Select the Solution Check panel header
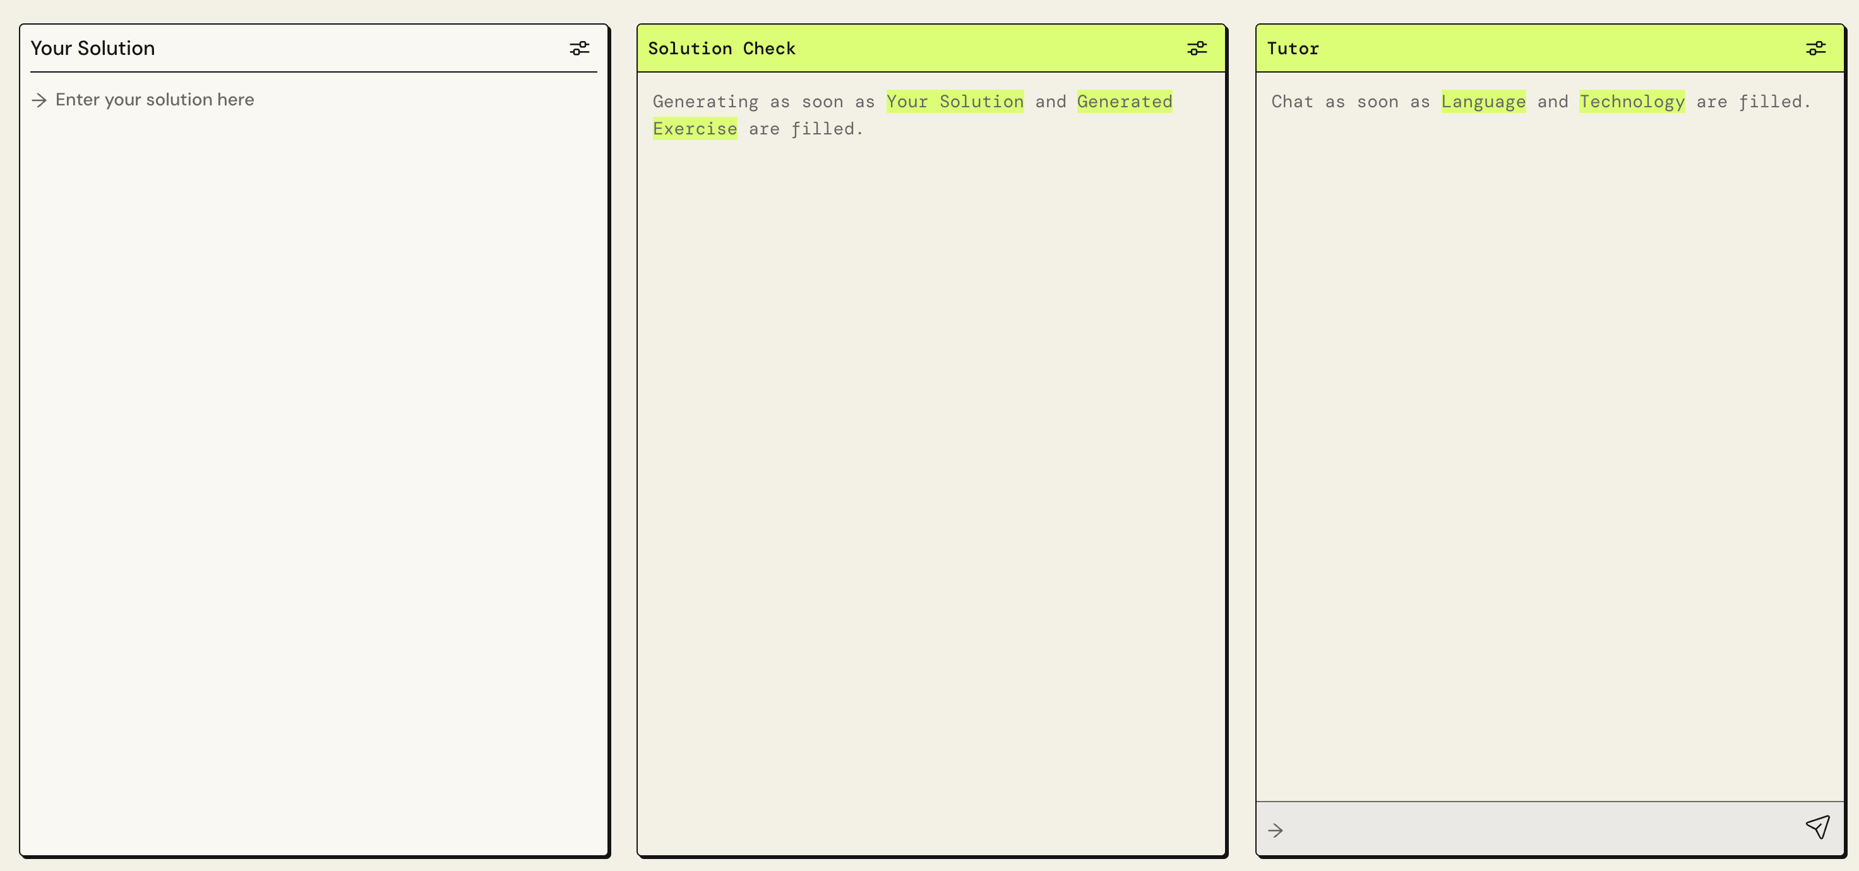Viewport: 1859px width, 871px height. pos(722,47)
